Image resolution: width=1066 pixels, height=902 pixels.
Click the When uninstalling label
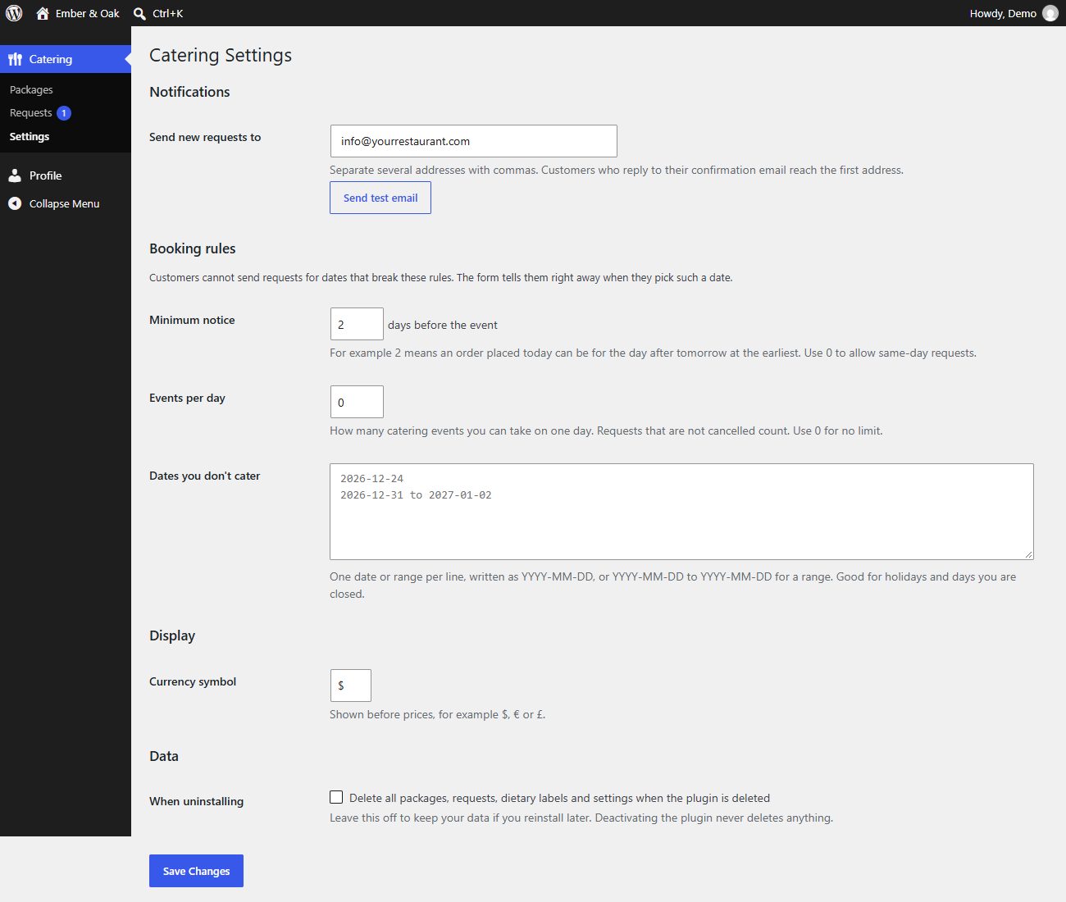[x=196, y=801]
